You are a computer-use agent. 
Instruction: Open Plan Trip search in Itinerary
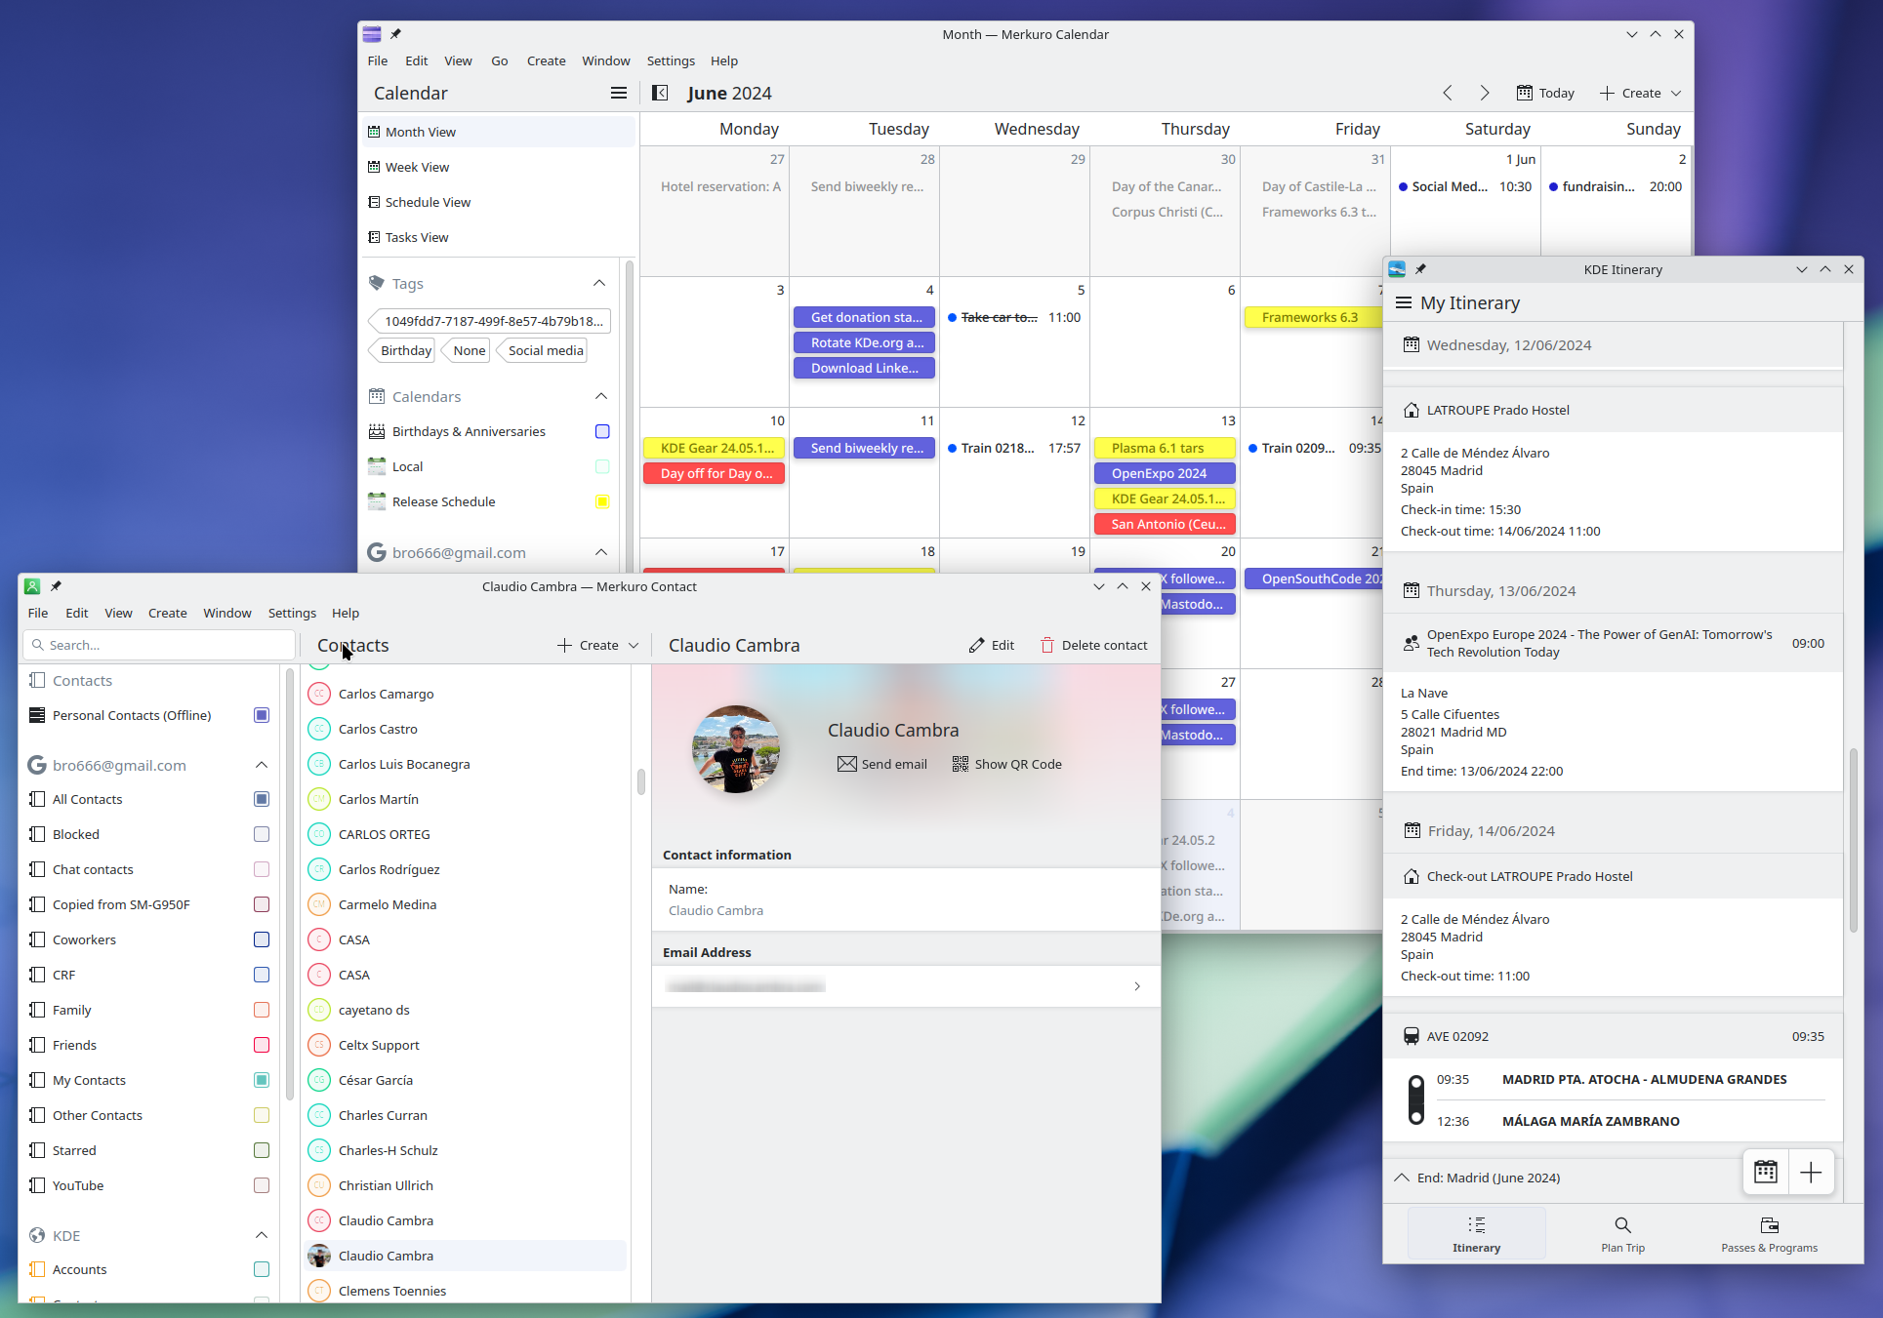pos(1622,1233)
